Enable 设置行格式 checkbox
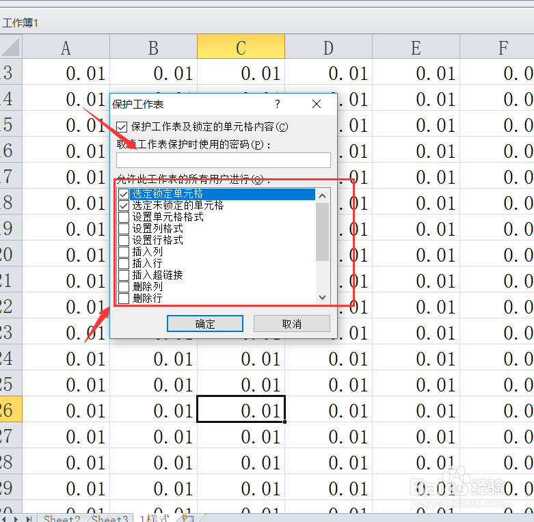The image size is (534, 522). 124,241
